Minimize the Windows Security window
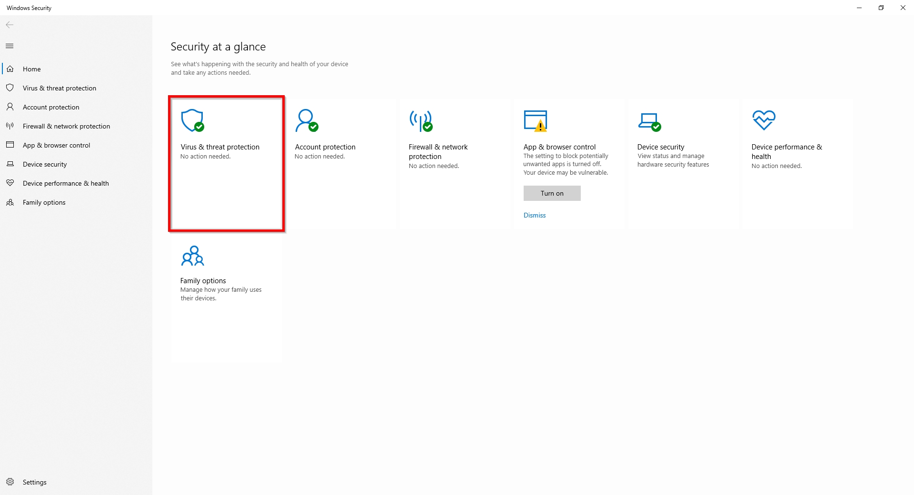Image resolution: width=914 pixels, height=495 pixels. (x=859, y=8)
